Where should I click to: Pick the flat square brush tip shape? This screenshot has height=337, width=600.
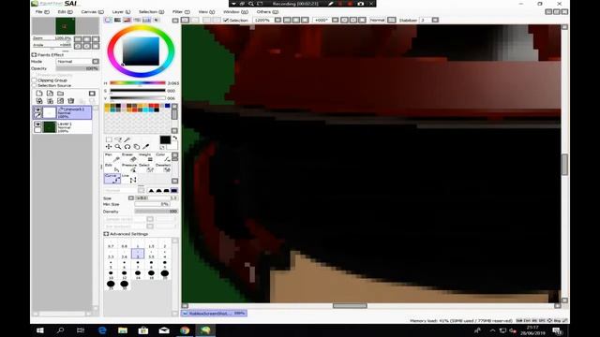pyautogui.click(x=174, y=190)
